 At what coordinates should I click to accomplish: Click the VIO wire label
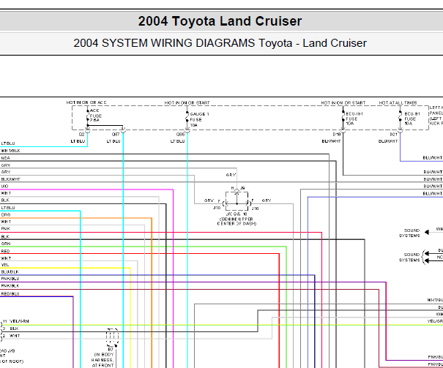[4, 187]
